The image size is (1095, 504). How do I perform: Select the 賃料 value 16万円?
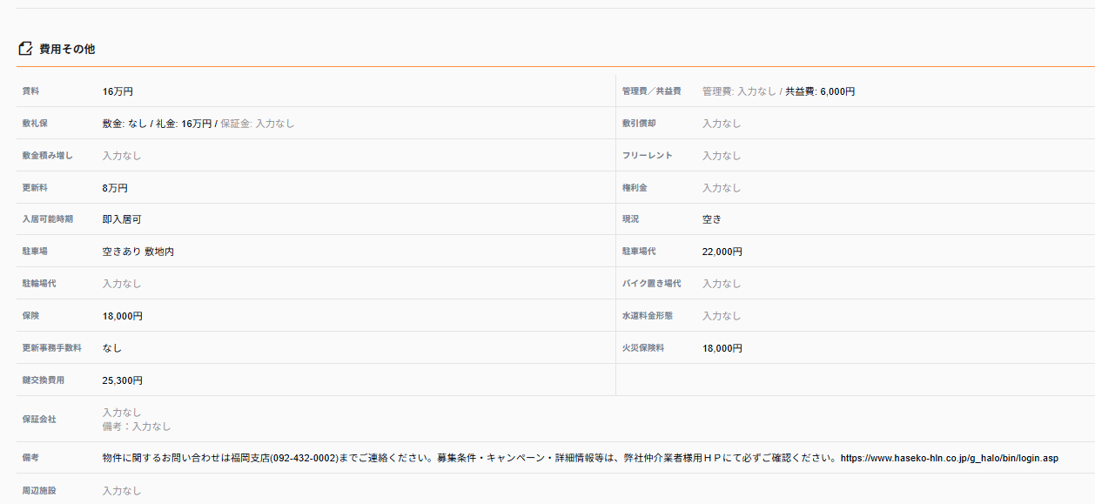click(118, 91)
